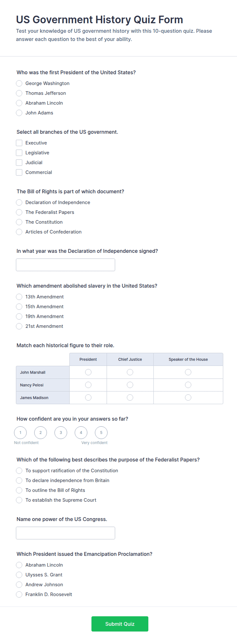Tick the Judicial checkbox
The image size is (237, 644).
pos(19,163)
